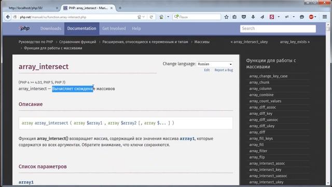Close the PHP: array_intersect tab
This screenshot has height=187, width=332.
coord(112,8)
